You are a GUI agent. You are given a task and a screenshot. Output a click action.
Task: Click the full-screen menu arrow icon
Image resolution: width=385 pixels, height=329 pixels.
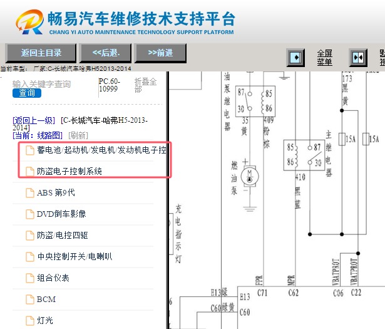pyautogui.click(x=295, y=58)
